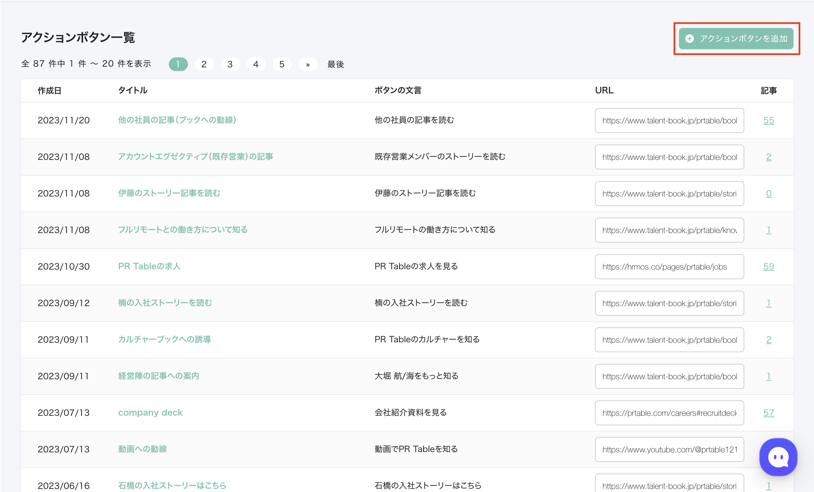814x492 pixels.
Task: Click URL field in the 石橋の入社ストーリー row
Action: 669,483
